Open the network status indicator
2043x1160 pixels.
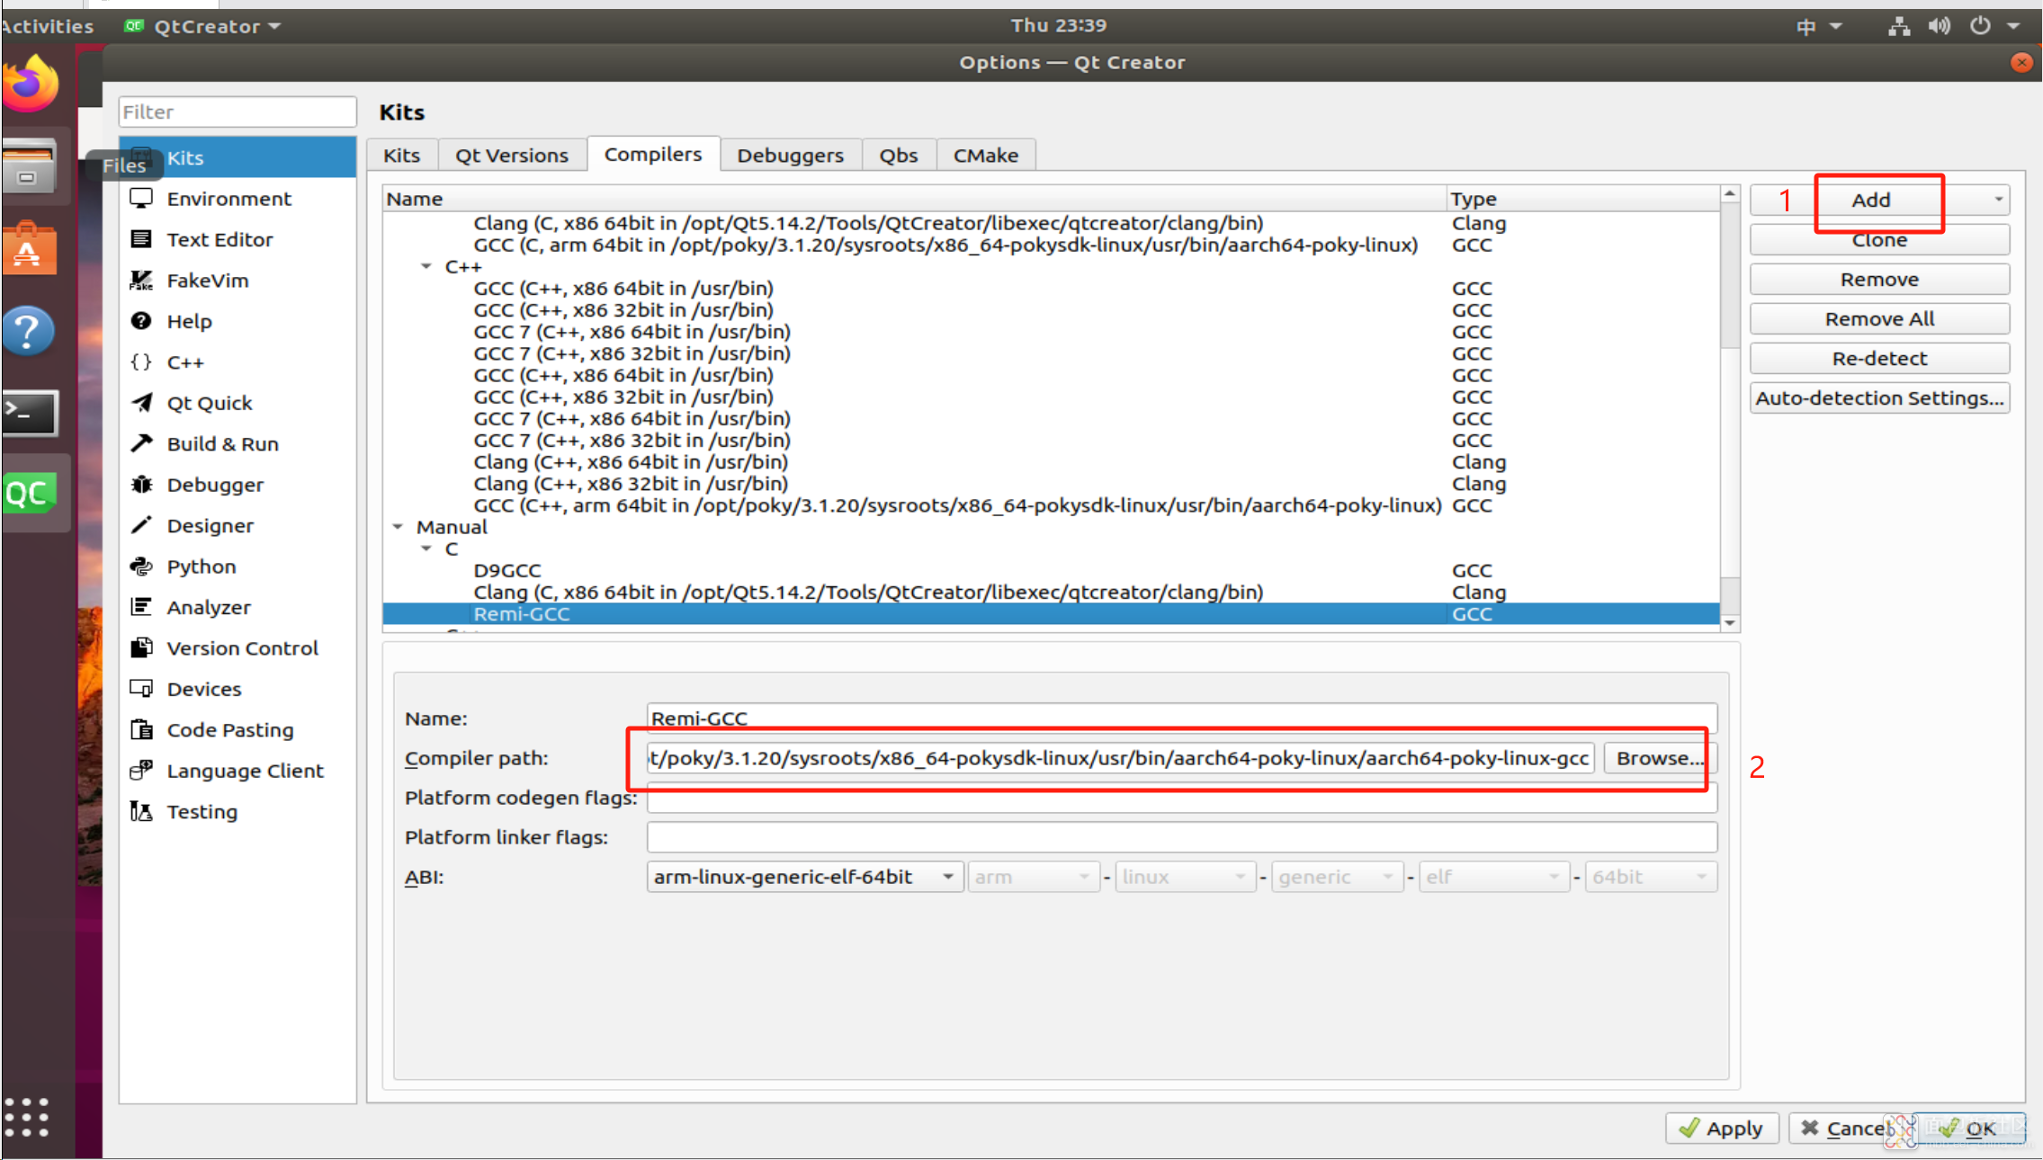pos(1899,26)
